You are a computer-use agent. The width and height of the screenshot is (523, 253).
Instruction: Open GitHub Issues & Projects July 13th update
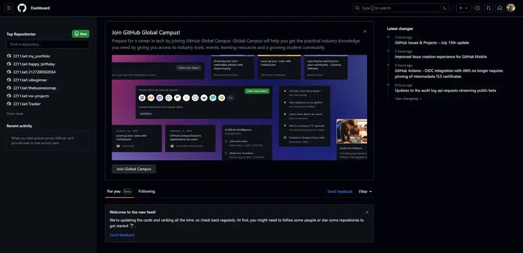tap(432, 43)
